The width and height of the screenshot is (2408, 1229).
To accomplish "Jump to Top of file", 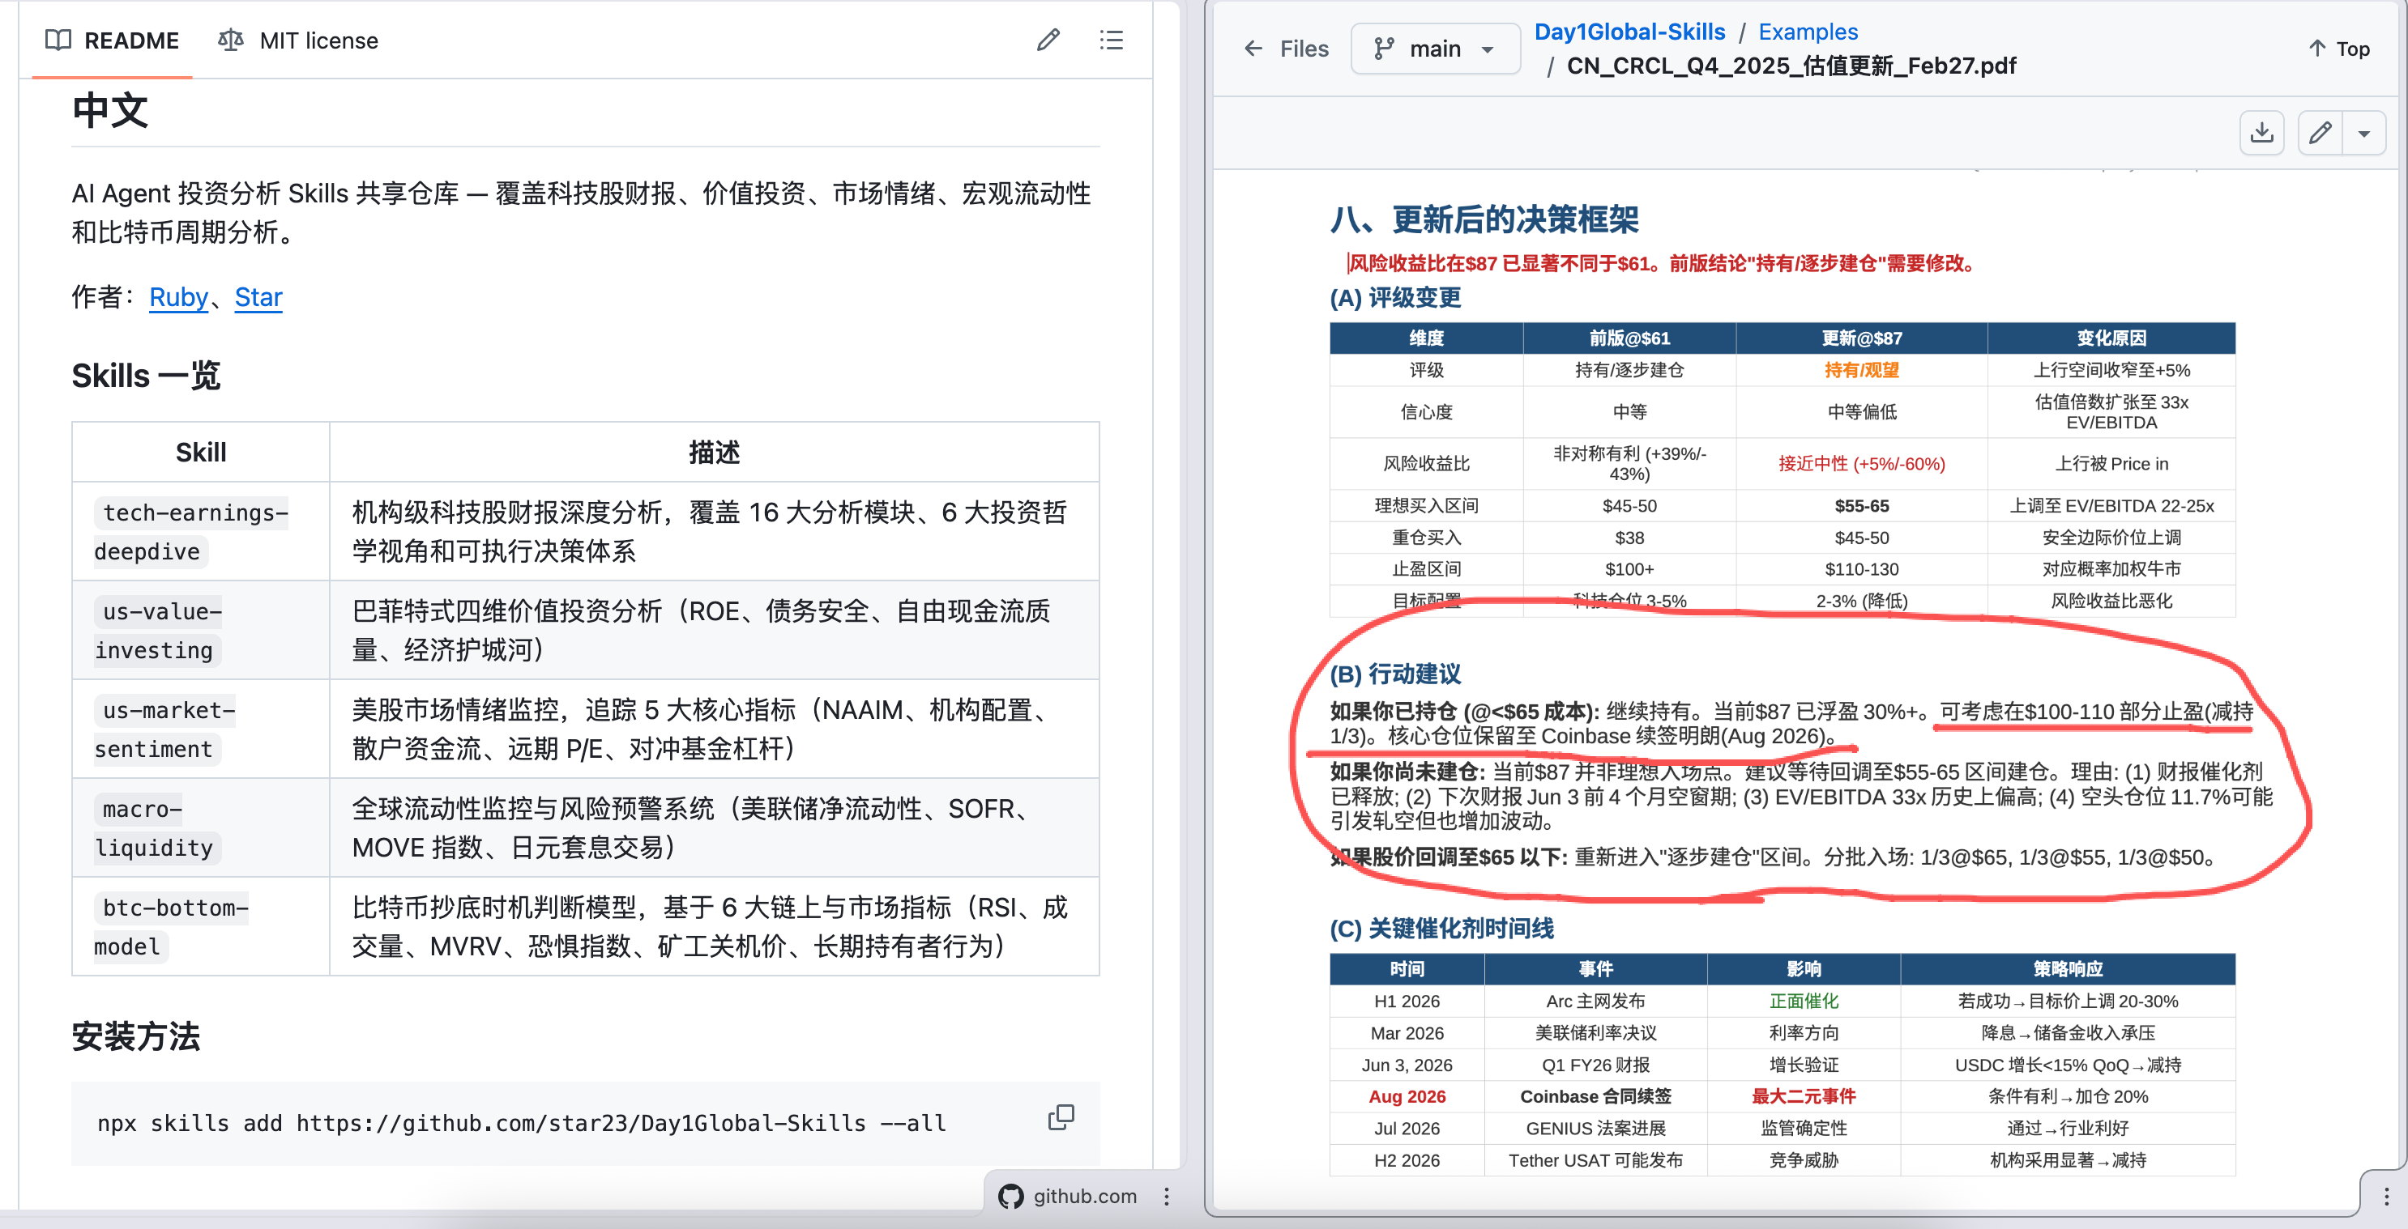I will pyautogui.click(x=2339, y=49).
